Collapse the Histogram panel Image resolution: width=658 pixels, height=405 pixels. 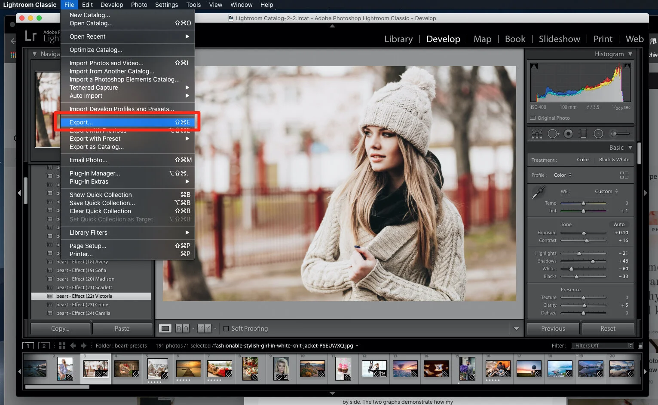point(630,54)
